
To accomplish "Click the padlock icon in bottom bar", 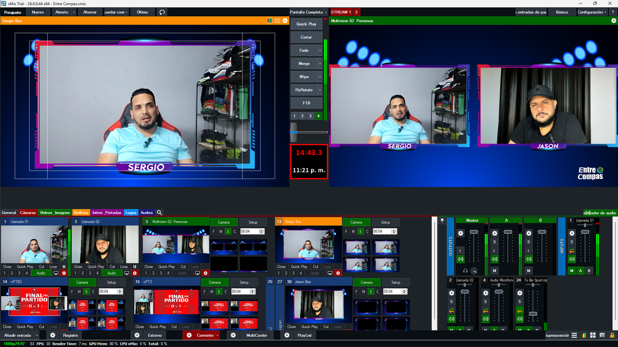I will tap(612, 335).
